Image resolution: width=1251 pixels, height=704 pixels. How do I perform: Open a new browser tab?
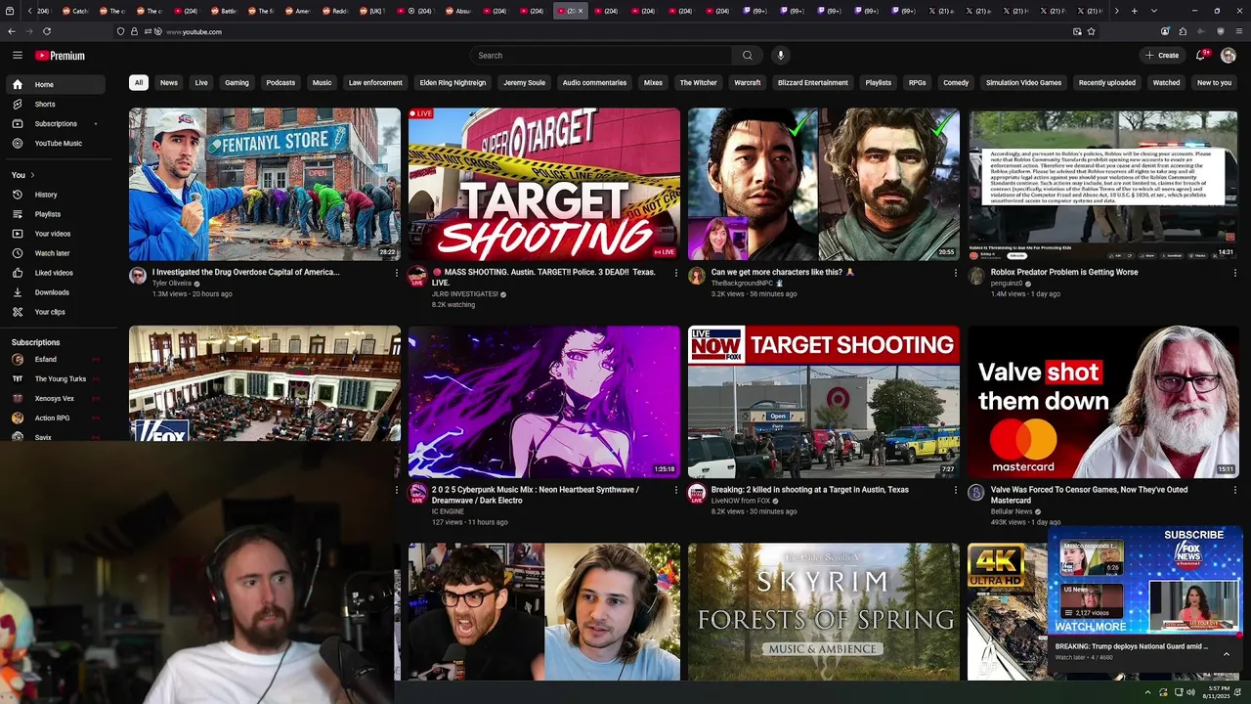pyautogui.click(x=1134, y=11)
